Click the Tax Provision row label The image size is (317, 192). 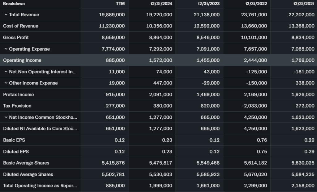pyautogui.click(x=17, y=106)
